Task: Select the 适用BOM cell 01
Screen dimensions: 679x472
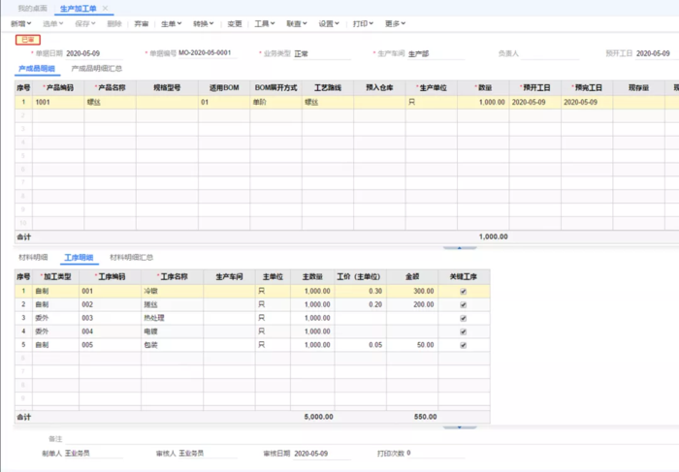Action: (224, 102)
